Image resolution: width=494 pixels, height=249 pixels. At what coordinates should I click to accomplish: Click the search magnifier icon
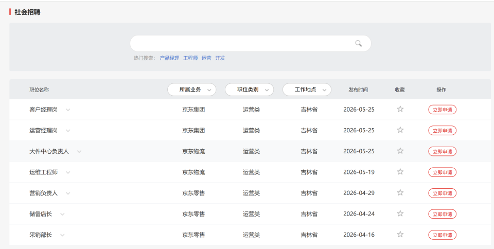(x=358, y=43)
